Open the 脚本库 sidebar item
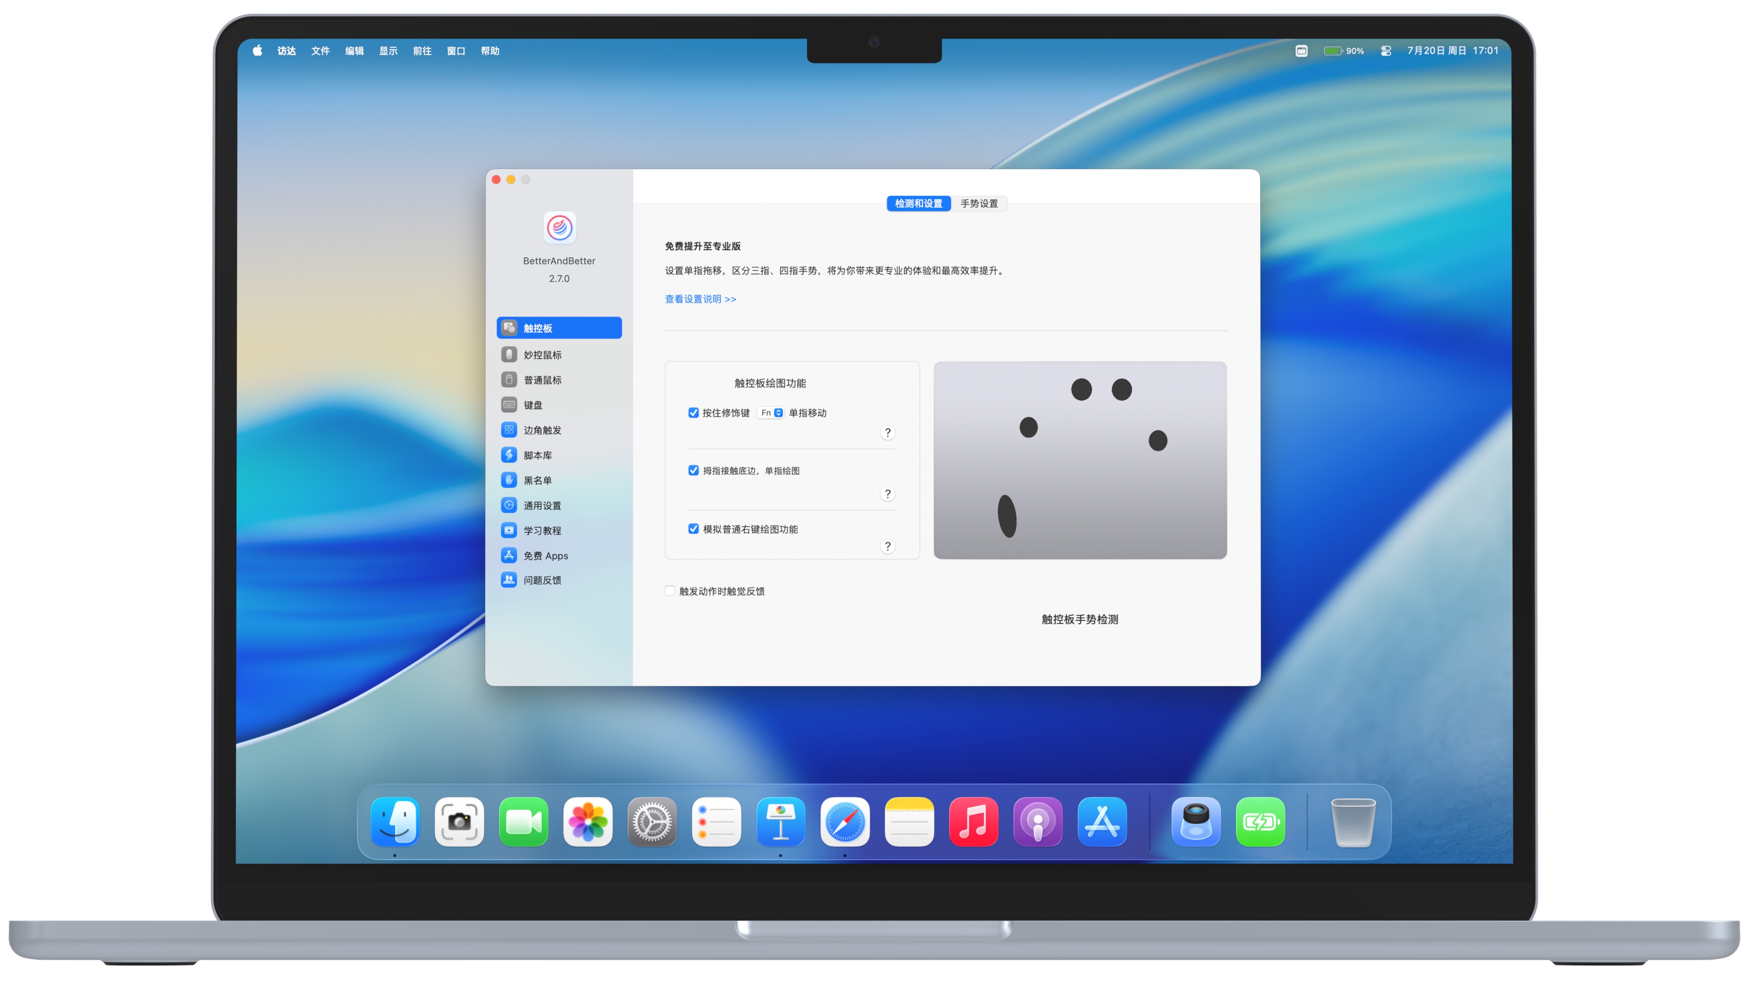Viewport: 1749px width, 984px height. 537,455
